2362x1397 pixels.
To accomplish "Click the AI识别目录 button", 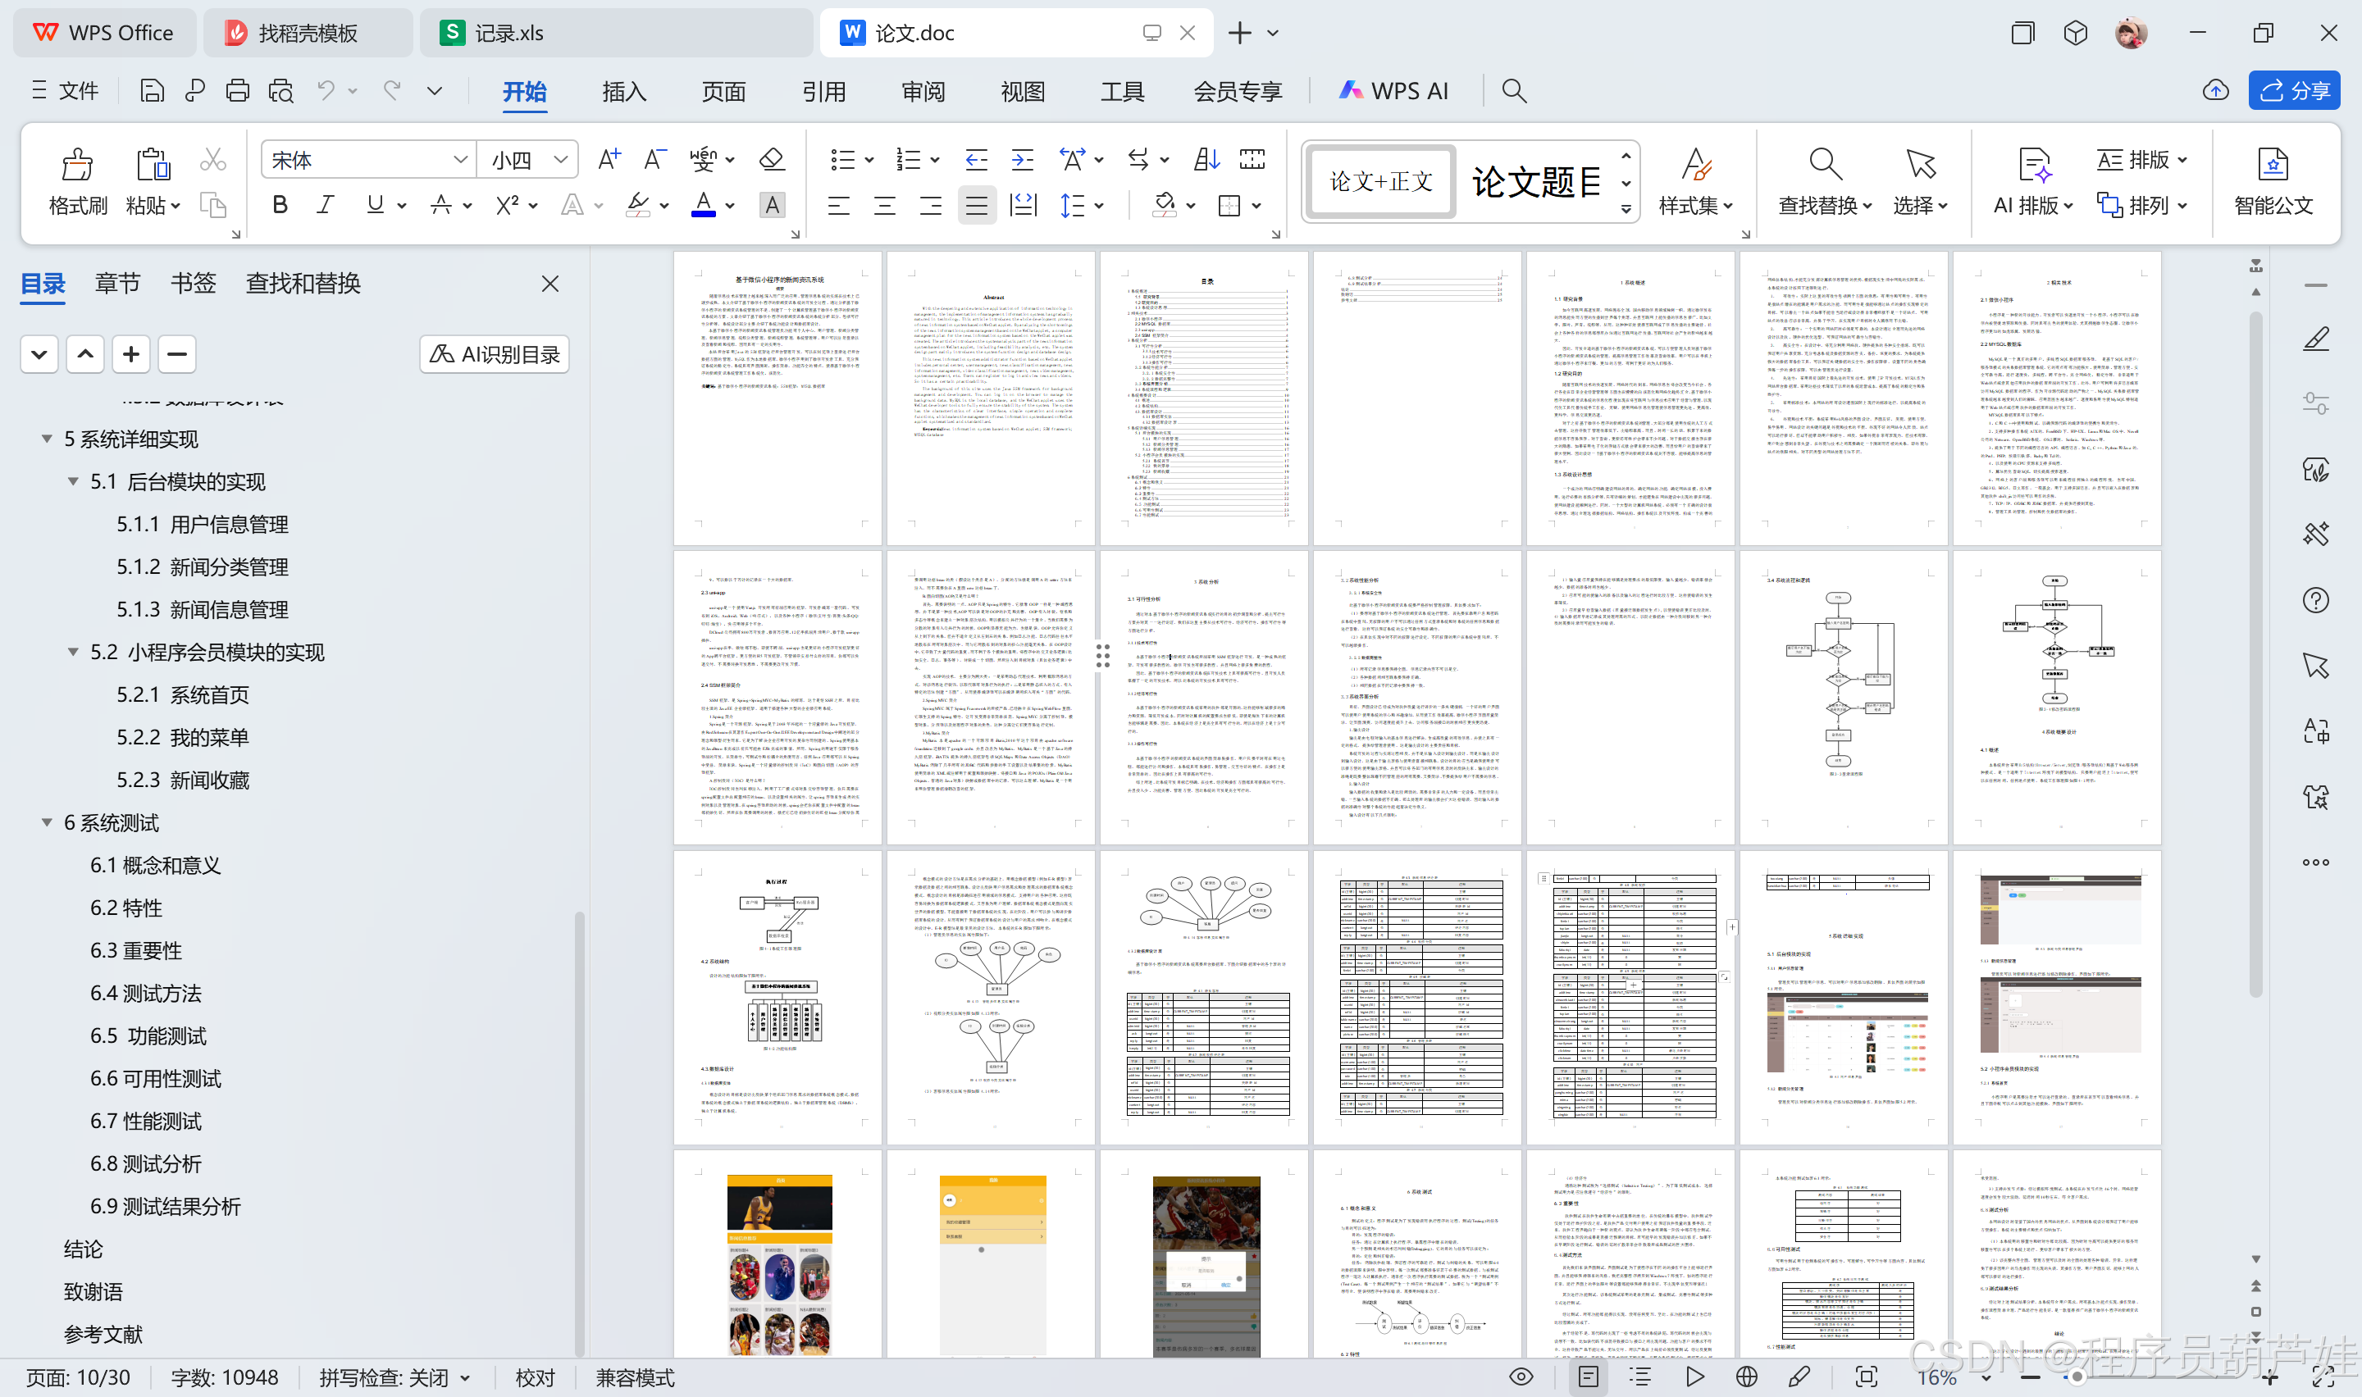I will point(495,354).
